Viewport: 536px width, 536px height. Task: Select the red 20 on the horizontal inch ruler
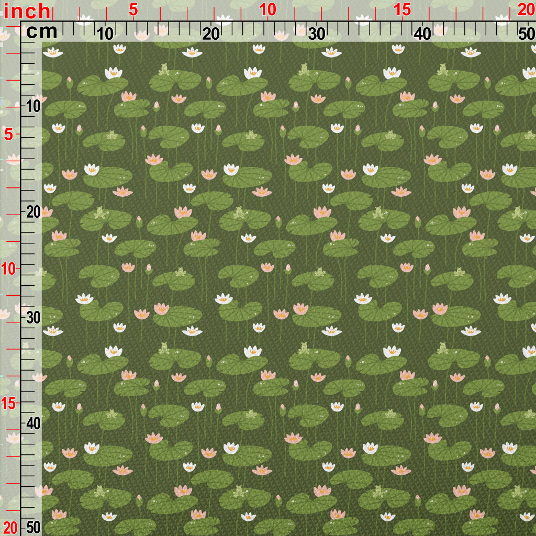[x=527, y=10]
